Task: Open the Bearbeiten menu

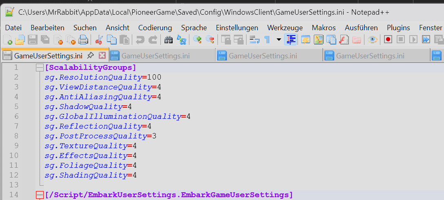Action: (48, 28)
